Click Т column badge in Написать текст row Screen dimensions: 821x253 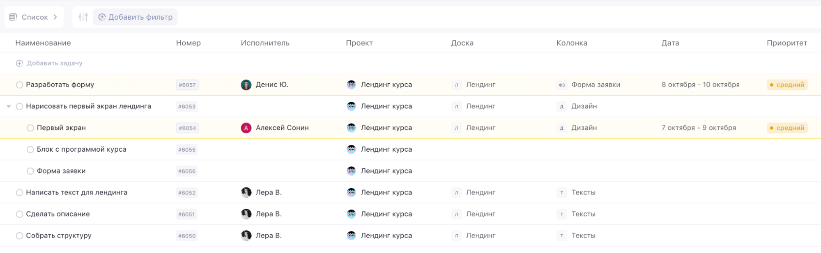561,192
